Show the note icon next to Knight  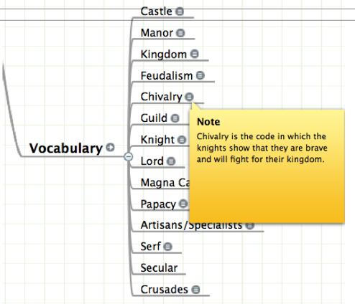(182, 140)
